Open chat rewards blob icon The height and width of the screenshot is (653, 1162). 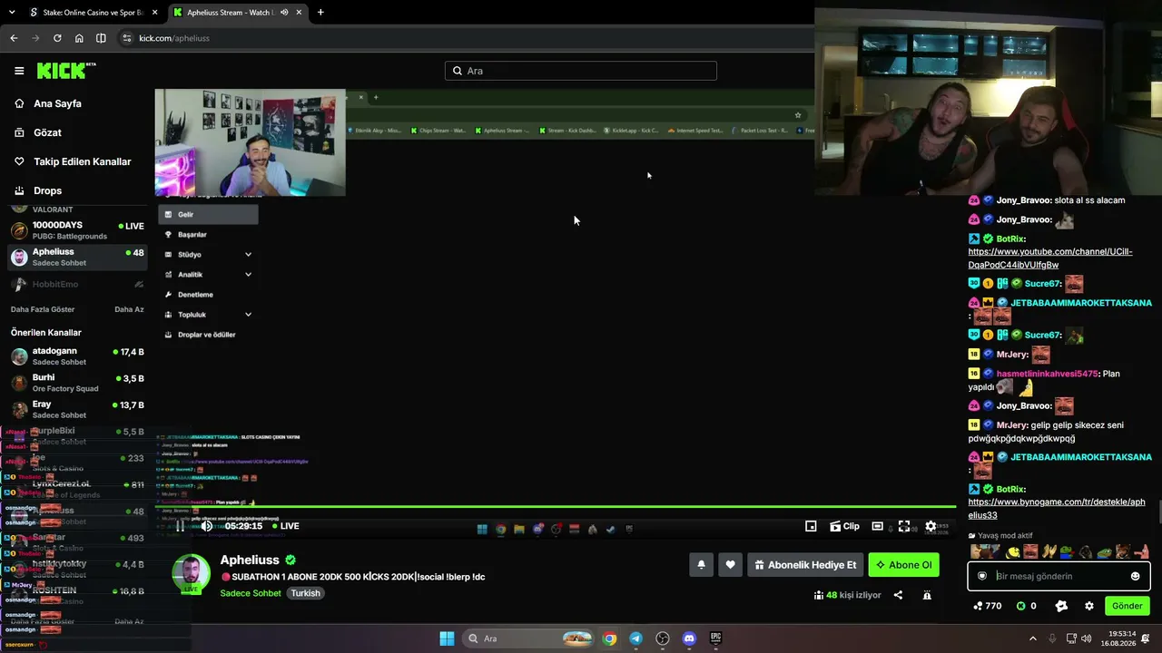1061,606
